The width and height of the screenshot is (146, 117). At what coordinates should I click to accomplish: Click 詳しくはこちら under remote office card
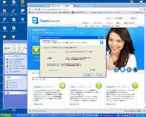coord(111,104)
